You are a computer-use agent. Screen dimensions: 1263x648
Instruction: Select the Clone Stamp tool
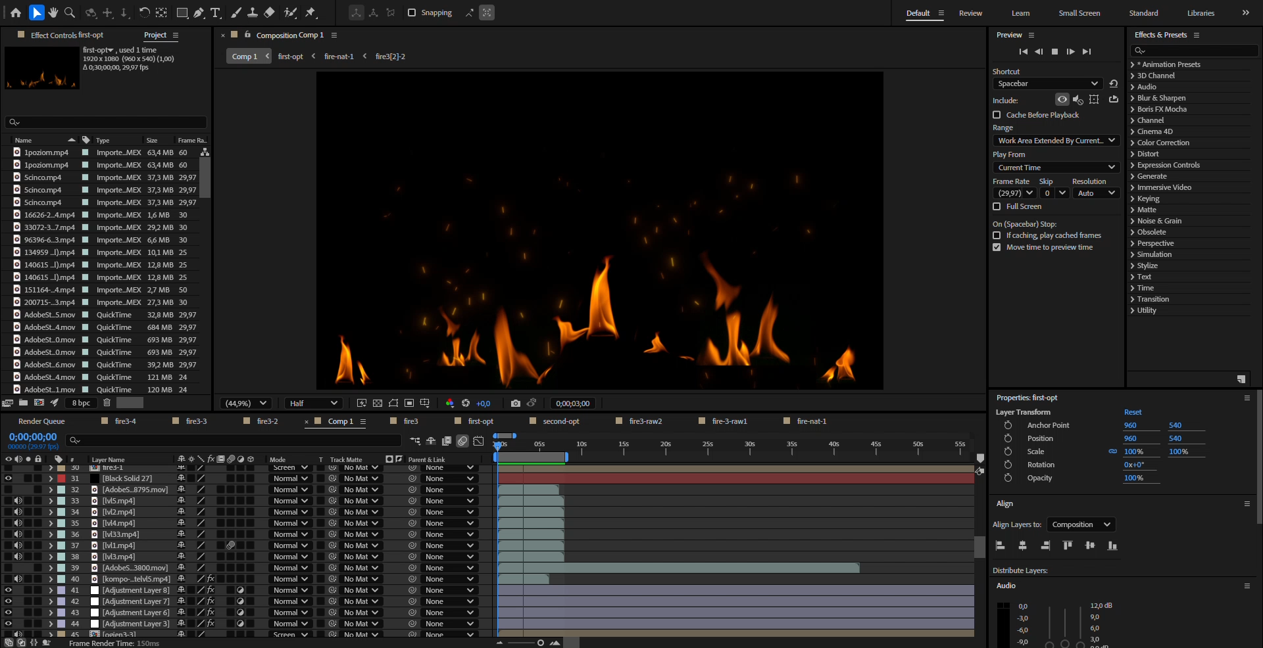(x=253, y=12)
